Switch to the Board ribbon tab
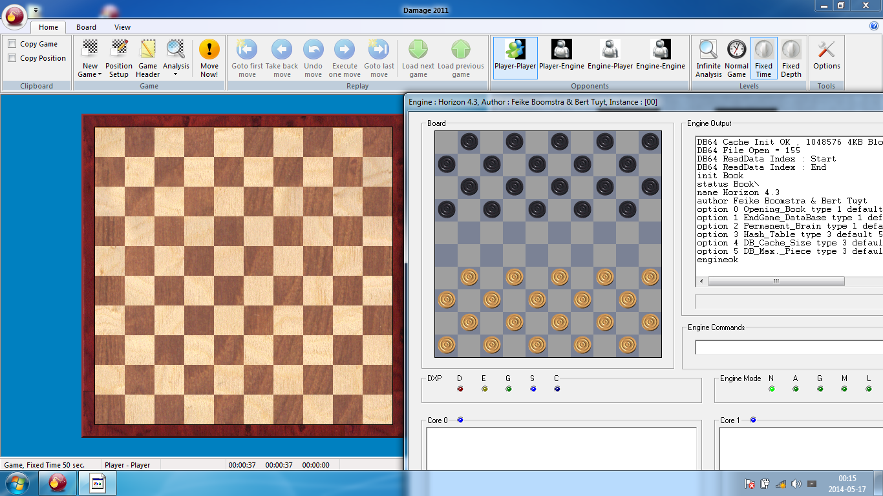 (86, 27)
